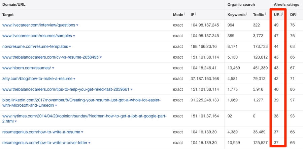
Task: Open the resumegenius.com/how-to-write-a-resume link
Action: (x=41, y=132)
